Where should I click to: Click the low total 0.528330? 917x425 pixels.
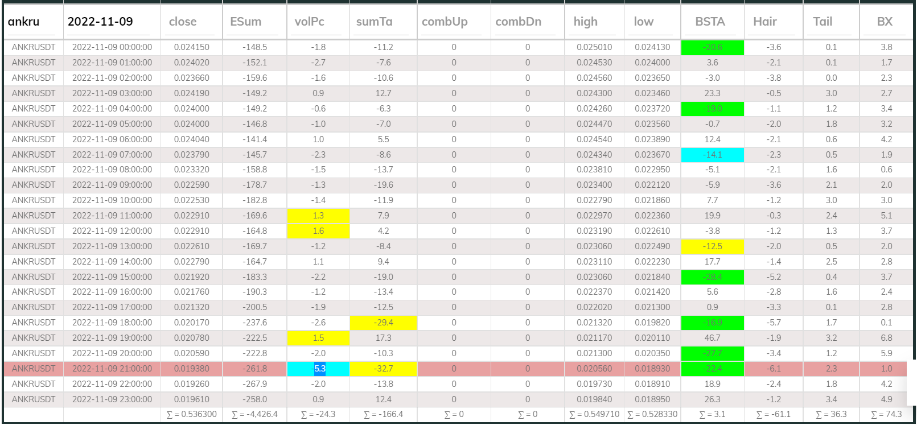pos(652,414)
